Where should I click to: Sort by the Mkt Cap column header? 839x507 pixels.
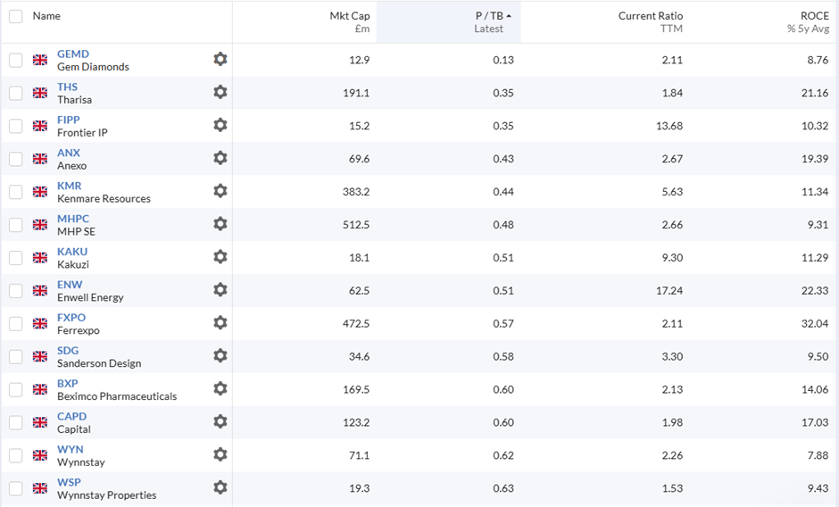tap(349, 16)
